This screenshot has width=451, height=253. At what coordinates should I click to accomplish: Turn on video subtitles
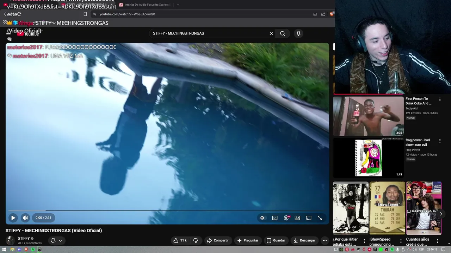[275, 218]
